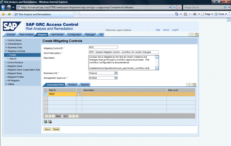Click the Print icon in browser toolbar
This screenshot has width=231, height=146.
pyautogui.click(x=194, y=14)
